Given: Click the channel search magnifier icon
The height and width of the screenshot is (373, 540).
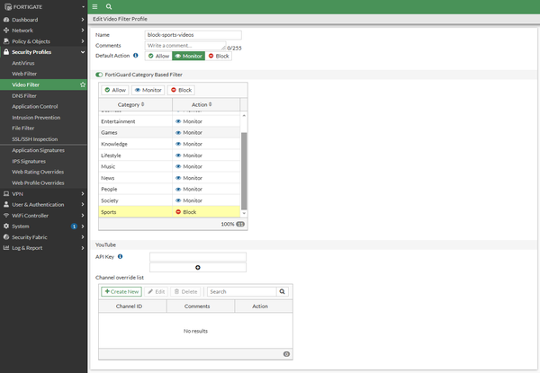Looking at the screenshot, I should (x=283, y=291).
